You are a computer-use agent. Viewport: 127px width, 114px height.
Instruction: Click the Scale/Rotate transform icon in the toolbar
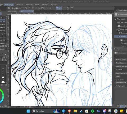[x=42, y=8]
